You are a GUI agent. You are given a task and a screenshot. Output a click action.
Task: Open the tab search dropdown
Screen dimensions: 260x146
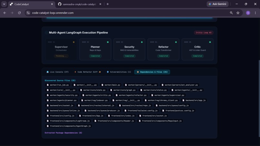pos(4,4)
